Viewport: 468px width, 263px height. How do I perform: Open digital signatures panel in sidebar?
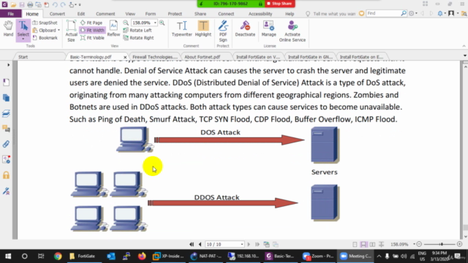tap(6, 191)
